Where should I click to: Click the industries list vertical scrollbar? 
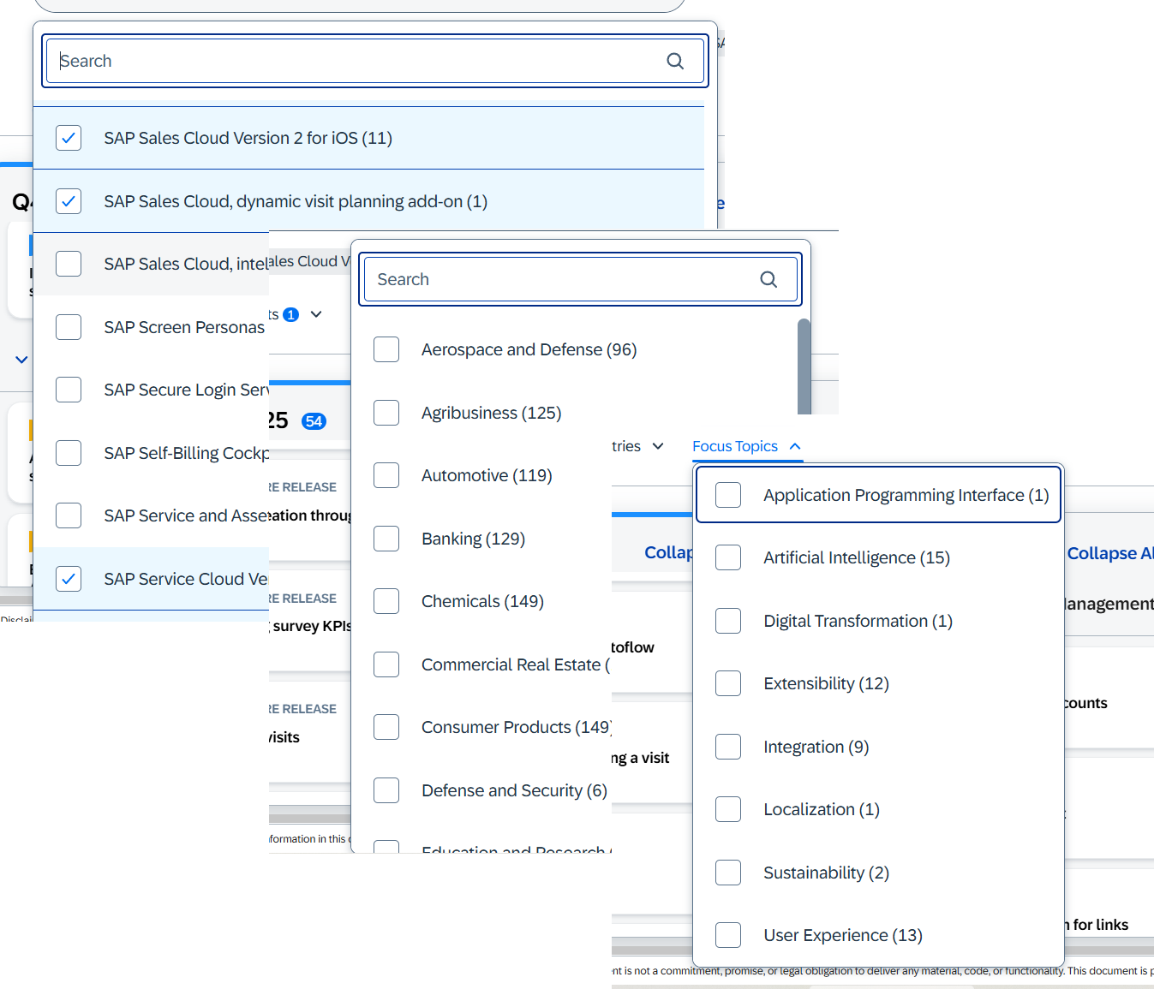tap(804, 366)
